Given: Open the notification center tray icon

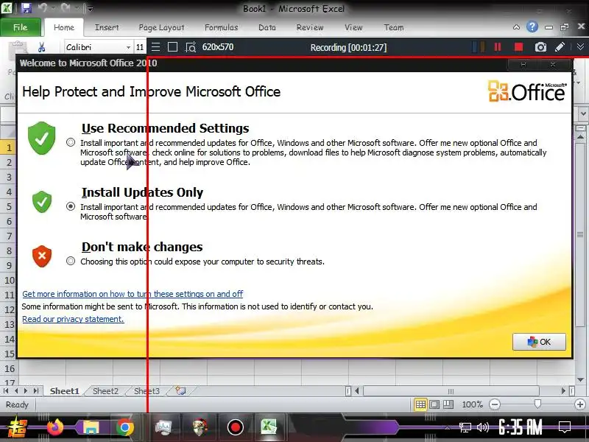Looking at the screenshot, I should click(x=564, y=427).
